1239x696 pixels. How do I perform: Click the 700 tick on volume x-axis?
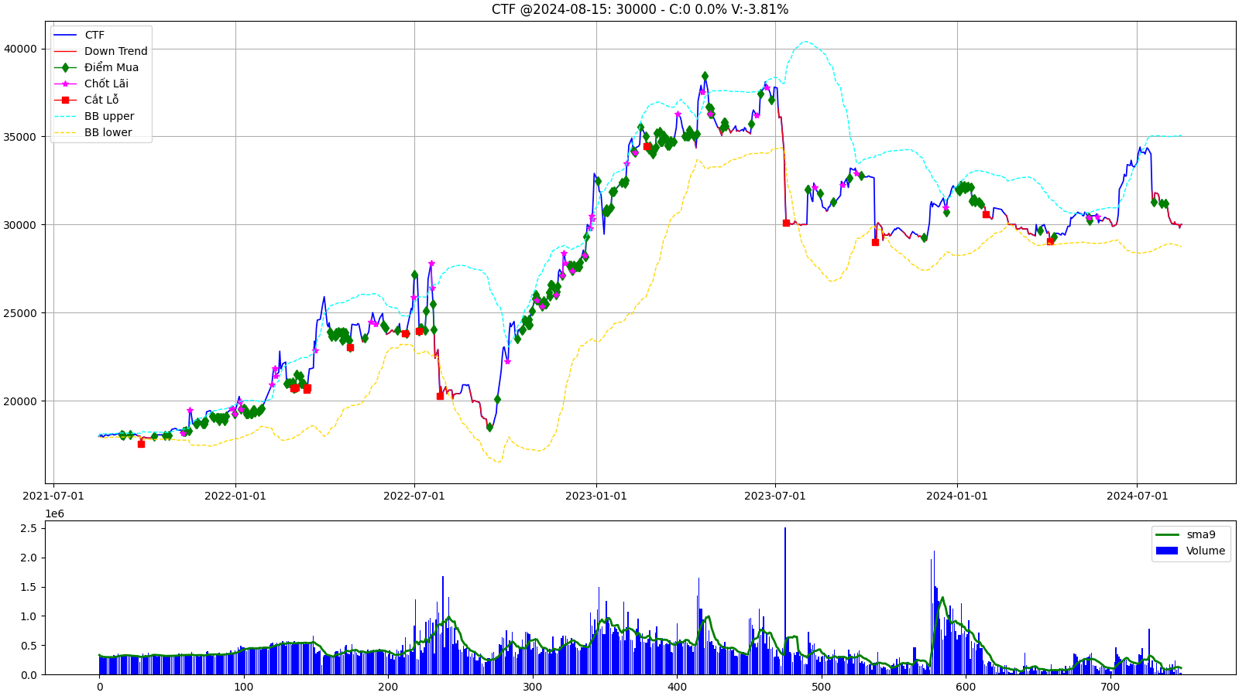[1110, 687]
